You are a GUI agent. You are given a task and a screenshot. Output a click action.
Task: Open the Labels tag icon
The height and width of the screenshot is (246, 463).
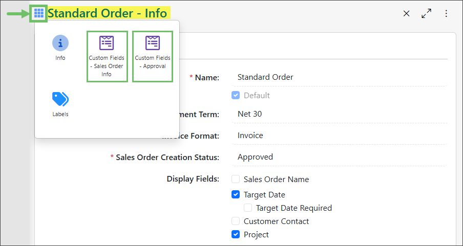tap(60, 99)
